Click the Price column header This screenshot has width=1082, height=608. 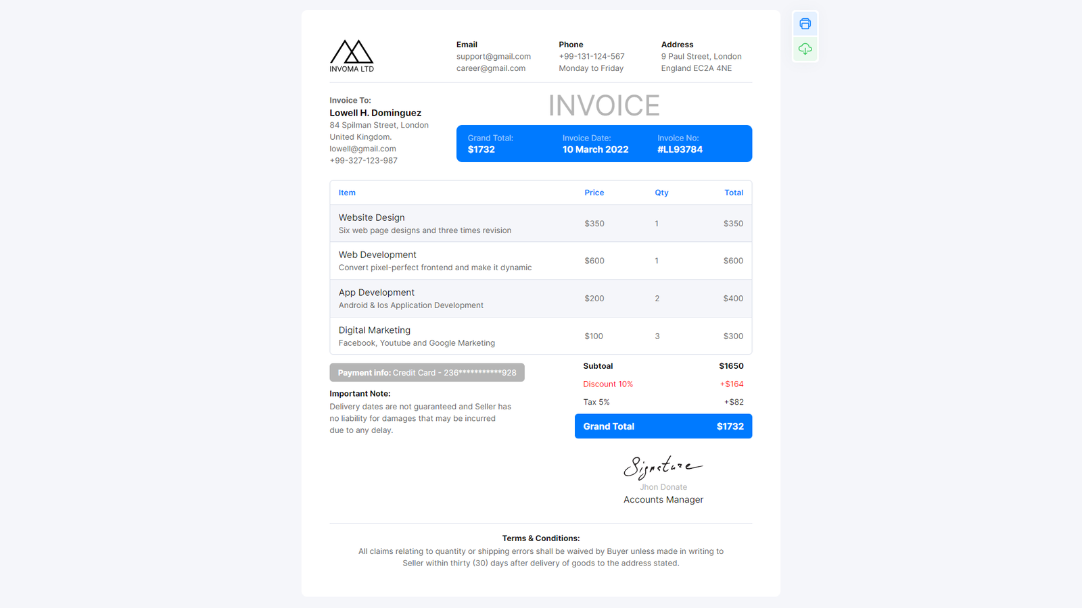[x=594, y=193]
